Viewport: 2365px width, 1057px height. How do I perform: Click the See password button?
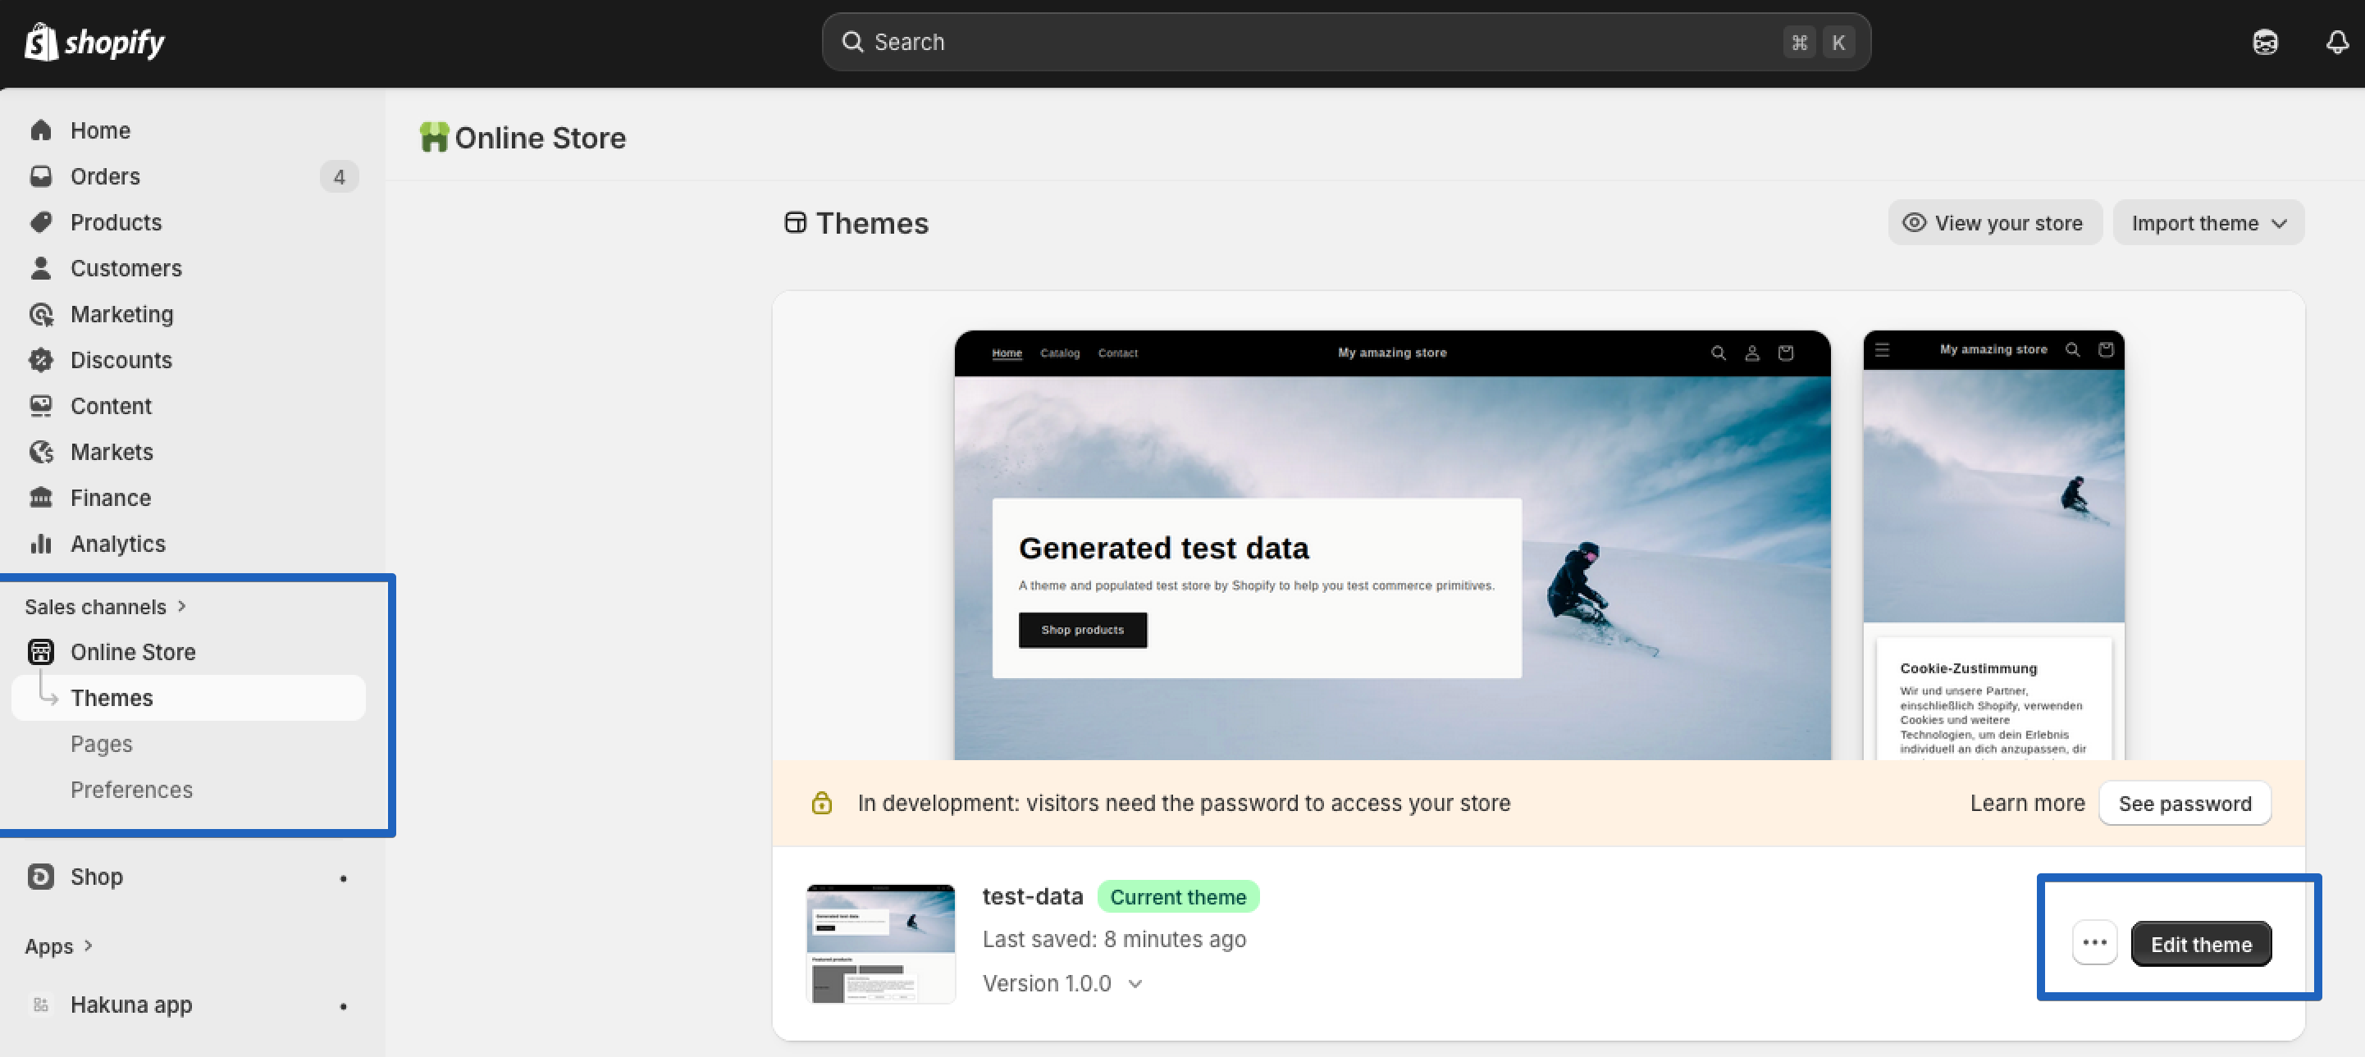2185,803
